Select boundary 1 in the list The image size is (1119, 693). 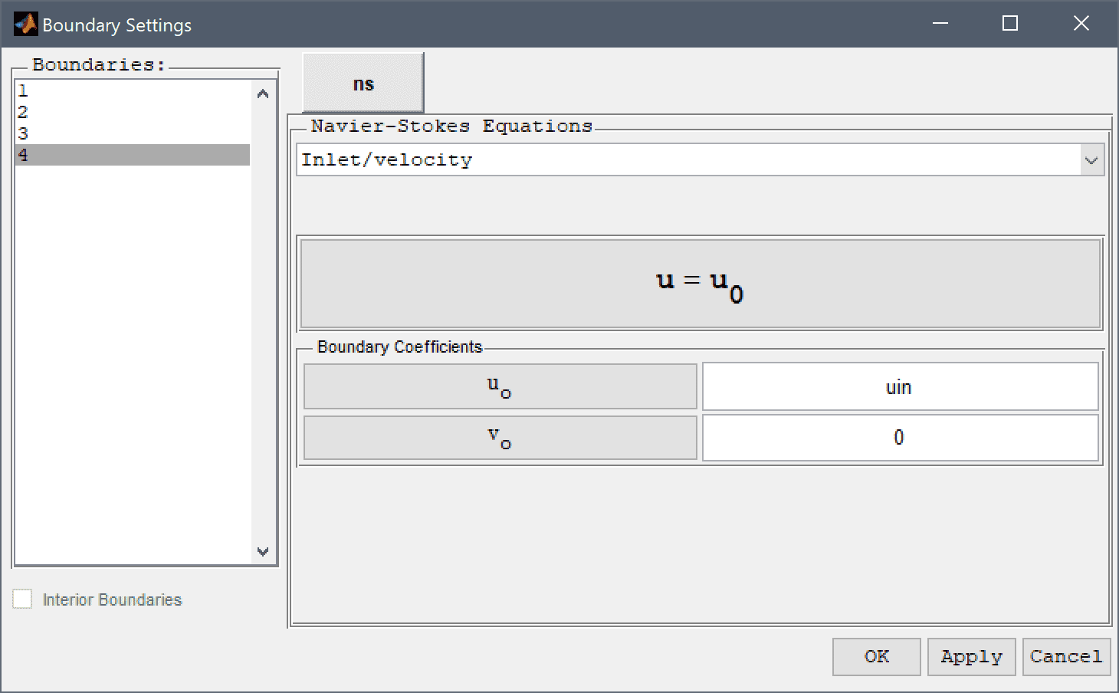tap(133, 90)
